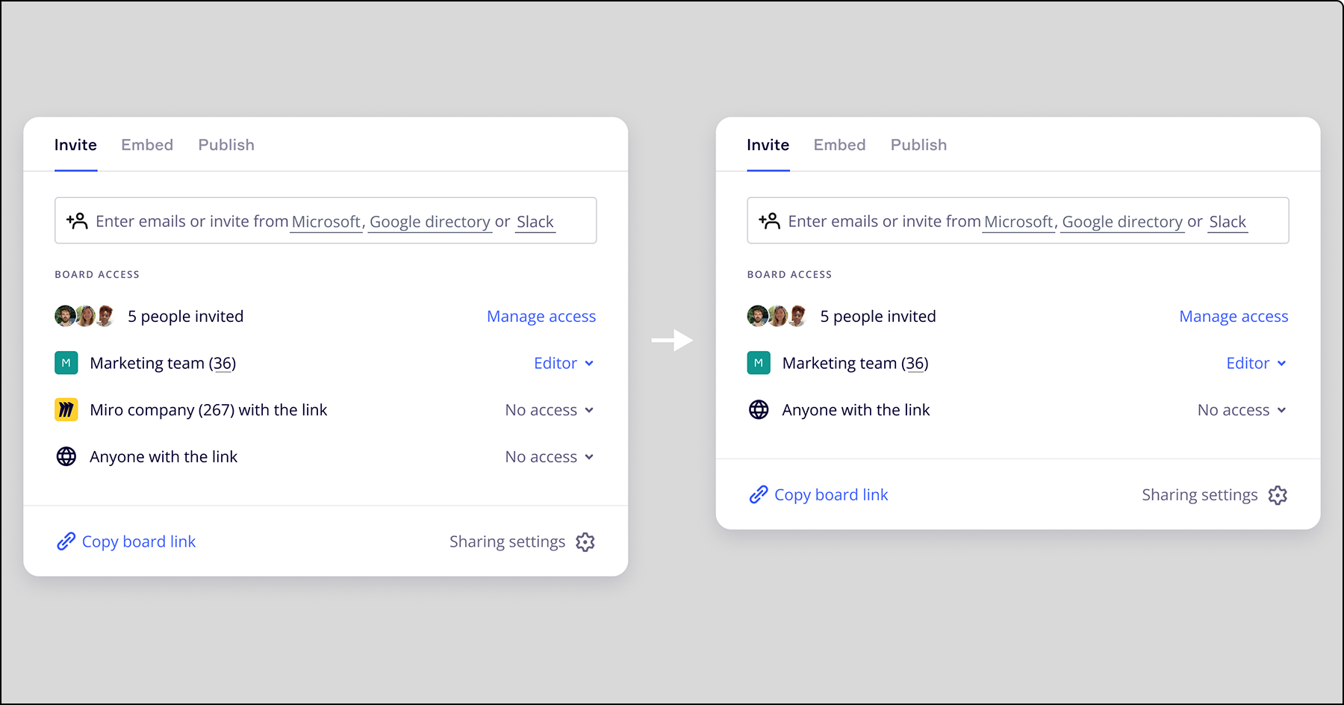Screen dimensions: 1344x705
Task: Expand Anyone with the link dropdown, right dialog
Action: click(1241, 410)
